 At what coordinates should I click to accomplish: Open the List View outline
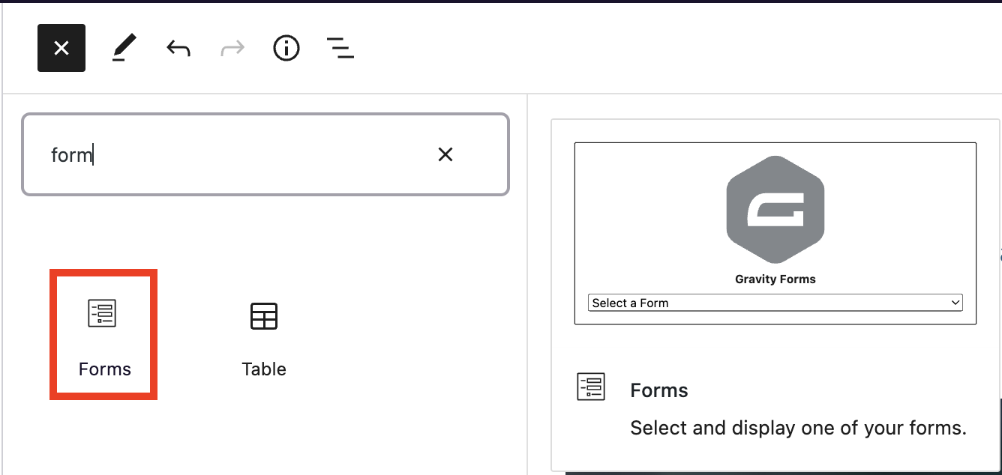[x=340, y=49]
